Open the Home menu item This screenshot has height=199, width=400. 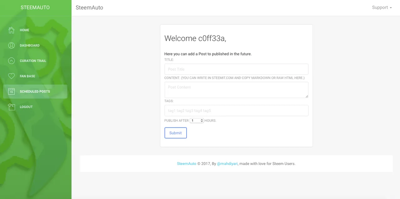coord(35,30)
